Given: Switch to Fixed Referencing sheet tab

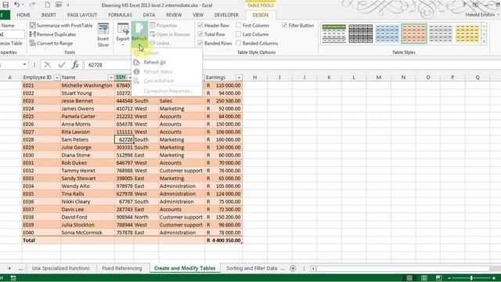Looking at the screenshot, I should 122,268.
